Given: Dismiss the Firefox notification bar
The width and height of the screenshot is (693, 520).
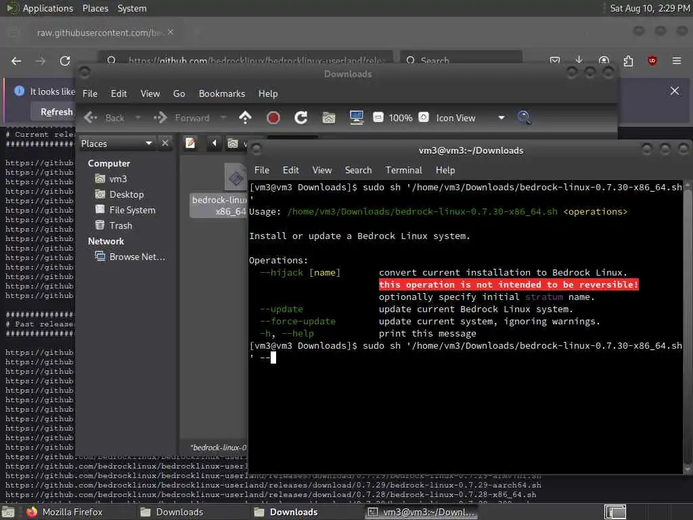Looking at the screenshot, I should click(x=675, y=91).
